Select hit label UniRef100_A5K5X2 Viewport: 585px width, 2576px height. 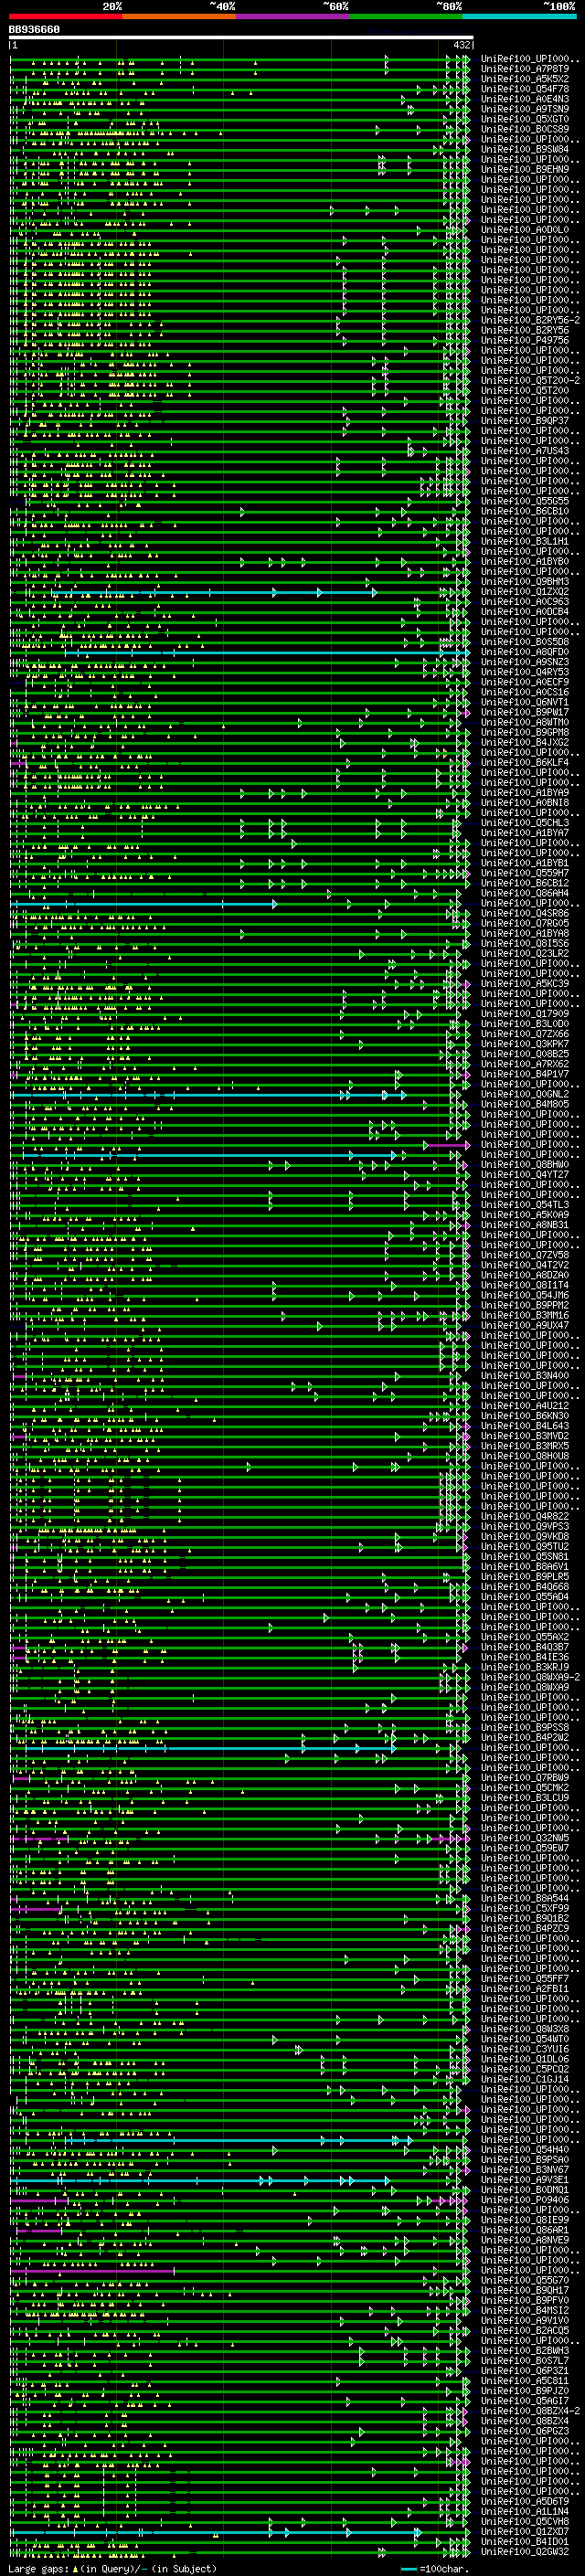tap(525, 79)
